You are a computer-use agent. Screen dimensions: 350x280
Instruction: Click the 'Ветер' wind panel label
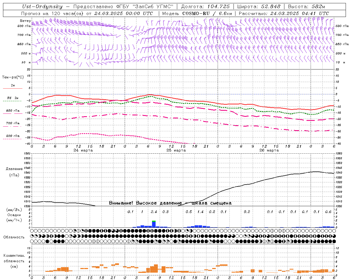[25, 21]
